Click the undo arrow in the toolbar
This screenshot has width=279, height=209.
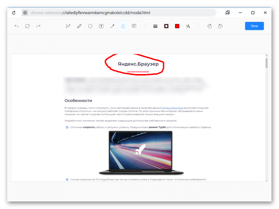pos(16,26)
